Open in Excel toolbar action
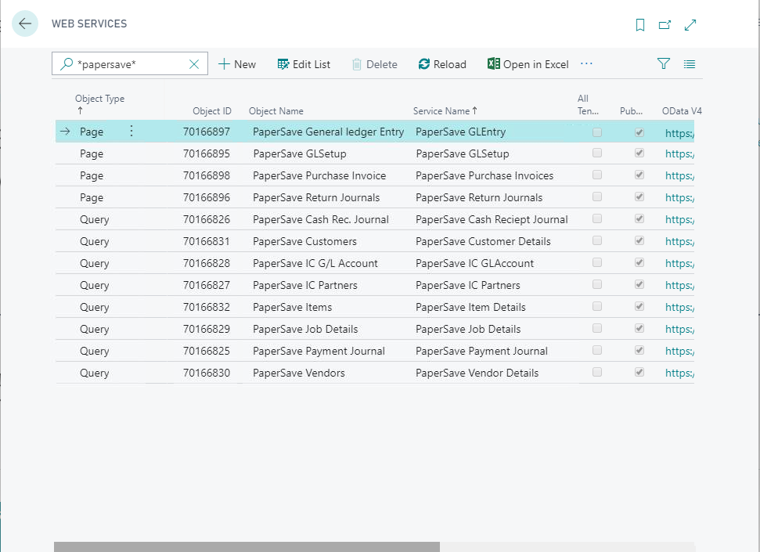The height and width of the screenshot is (552, 760). 528,64
